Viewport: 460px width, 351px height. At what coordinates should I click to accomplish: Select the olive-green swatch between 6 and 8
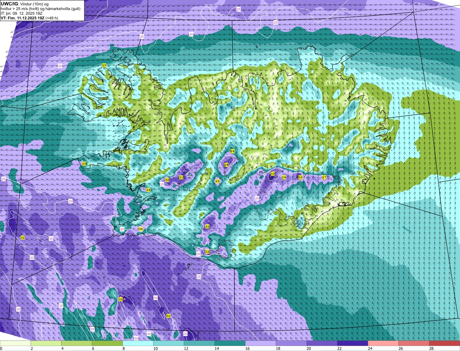tap(107, 343)
